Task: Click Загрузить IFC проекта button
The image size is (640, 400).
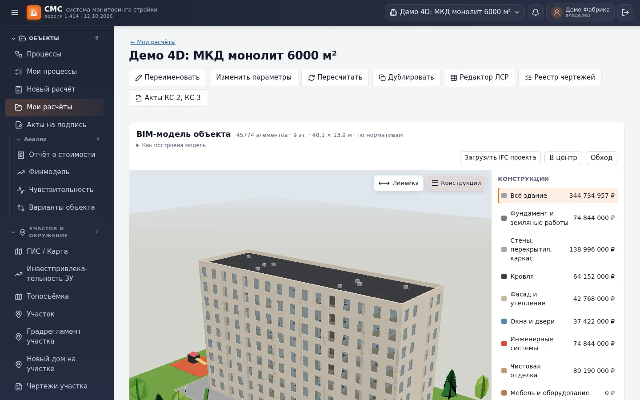Action: pos(500,158)
